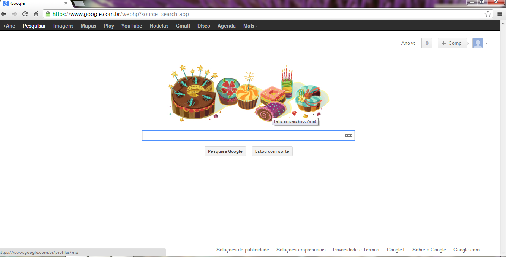Open Sobre o Google footer link
The height and width of the screenshot is (257, 509).
coord(429,250)
